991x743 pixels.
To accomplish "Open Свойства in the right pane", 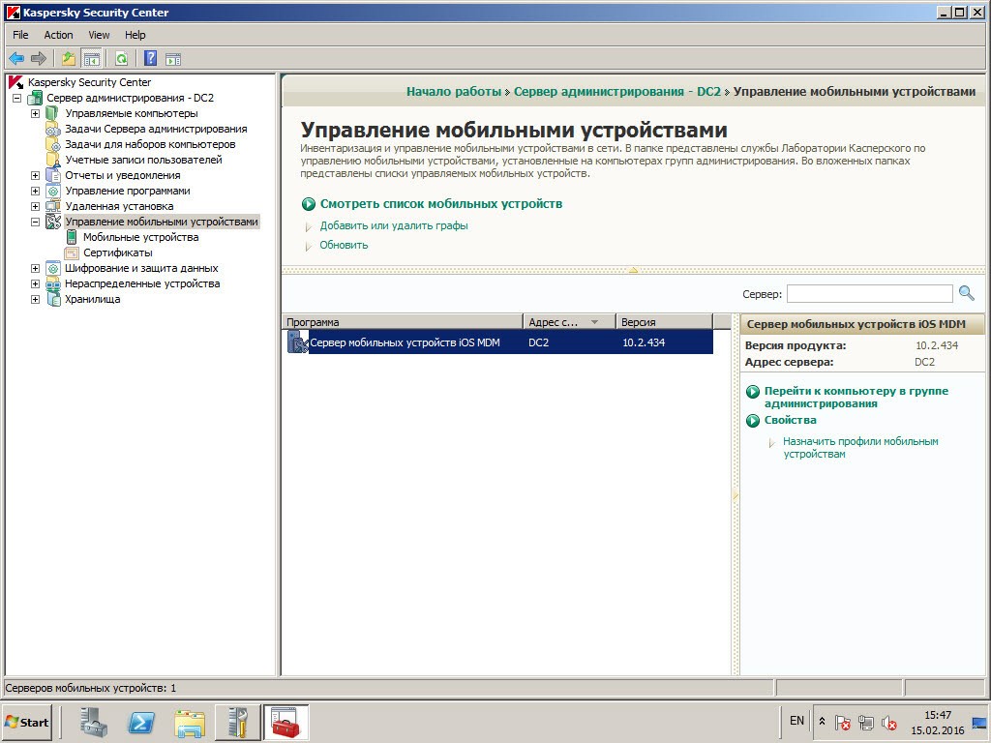I will pos(790,420).
